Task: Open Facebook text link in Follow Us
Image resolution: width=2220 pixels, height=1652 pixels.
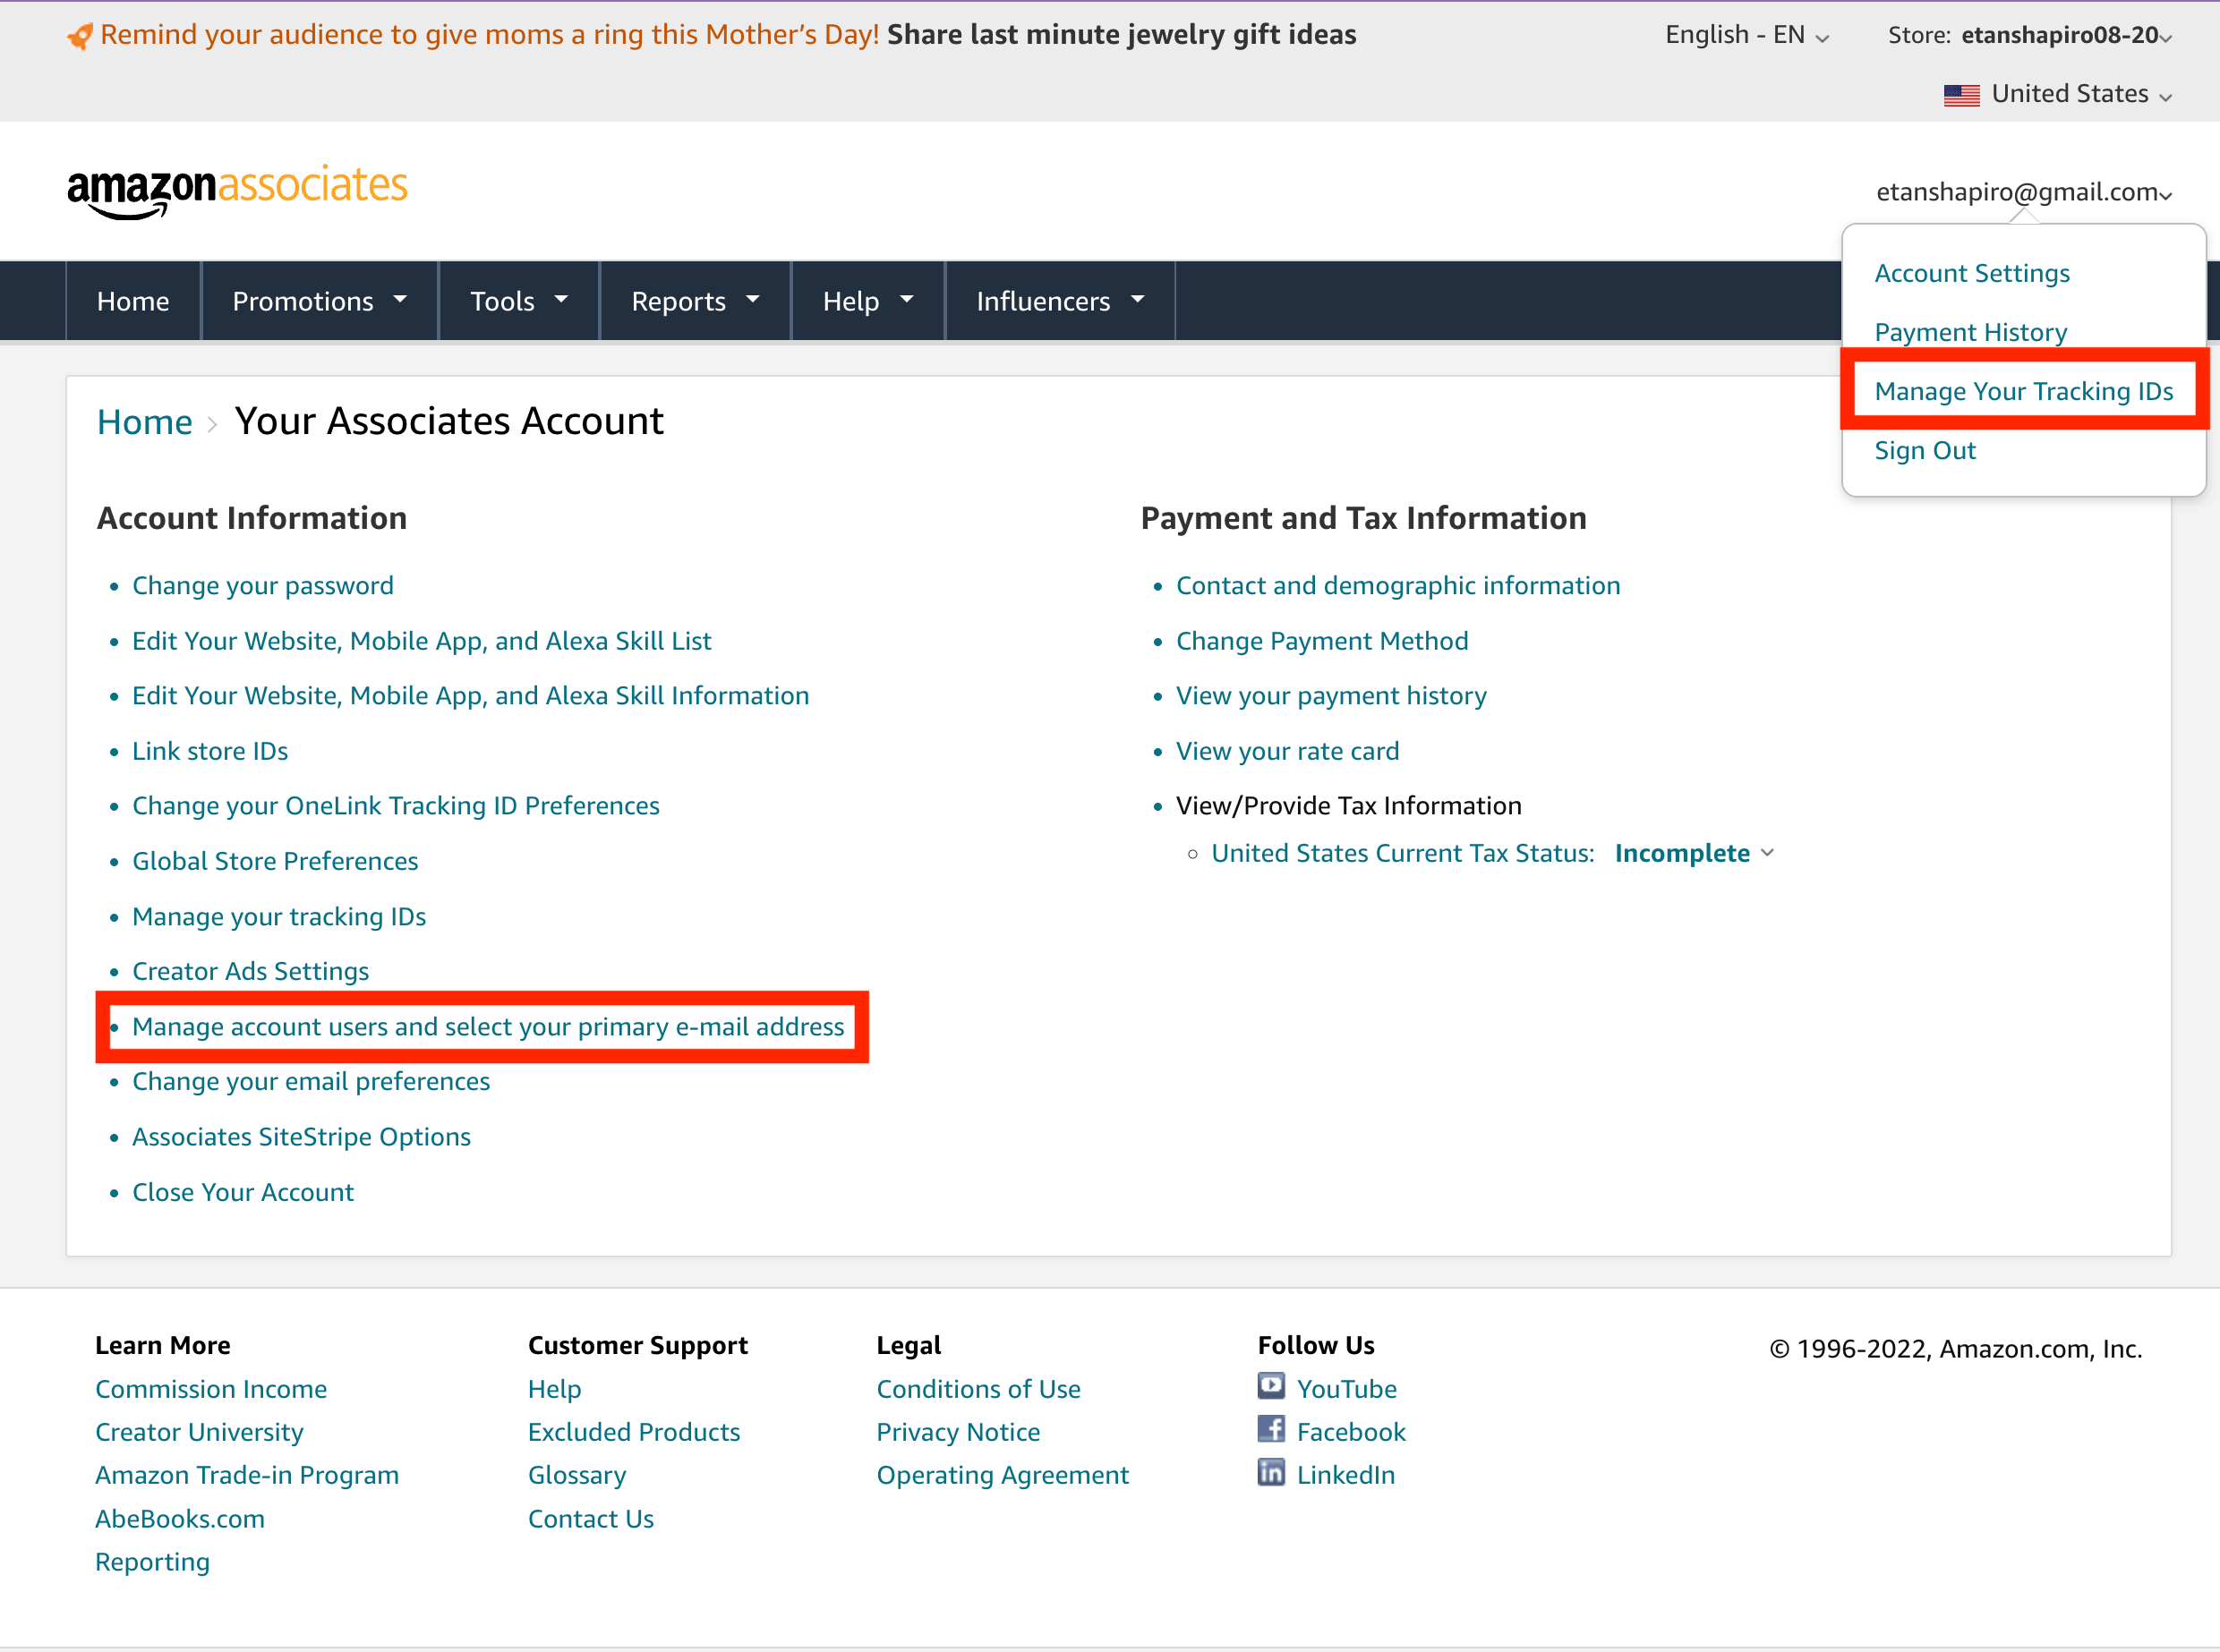Action: pyautogui.click(x=1351, y=1432)
